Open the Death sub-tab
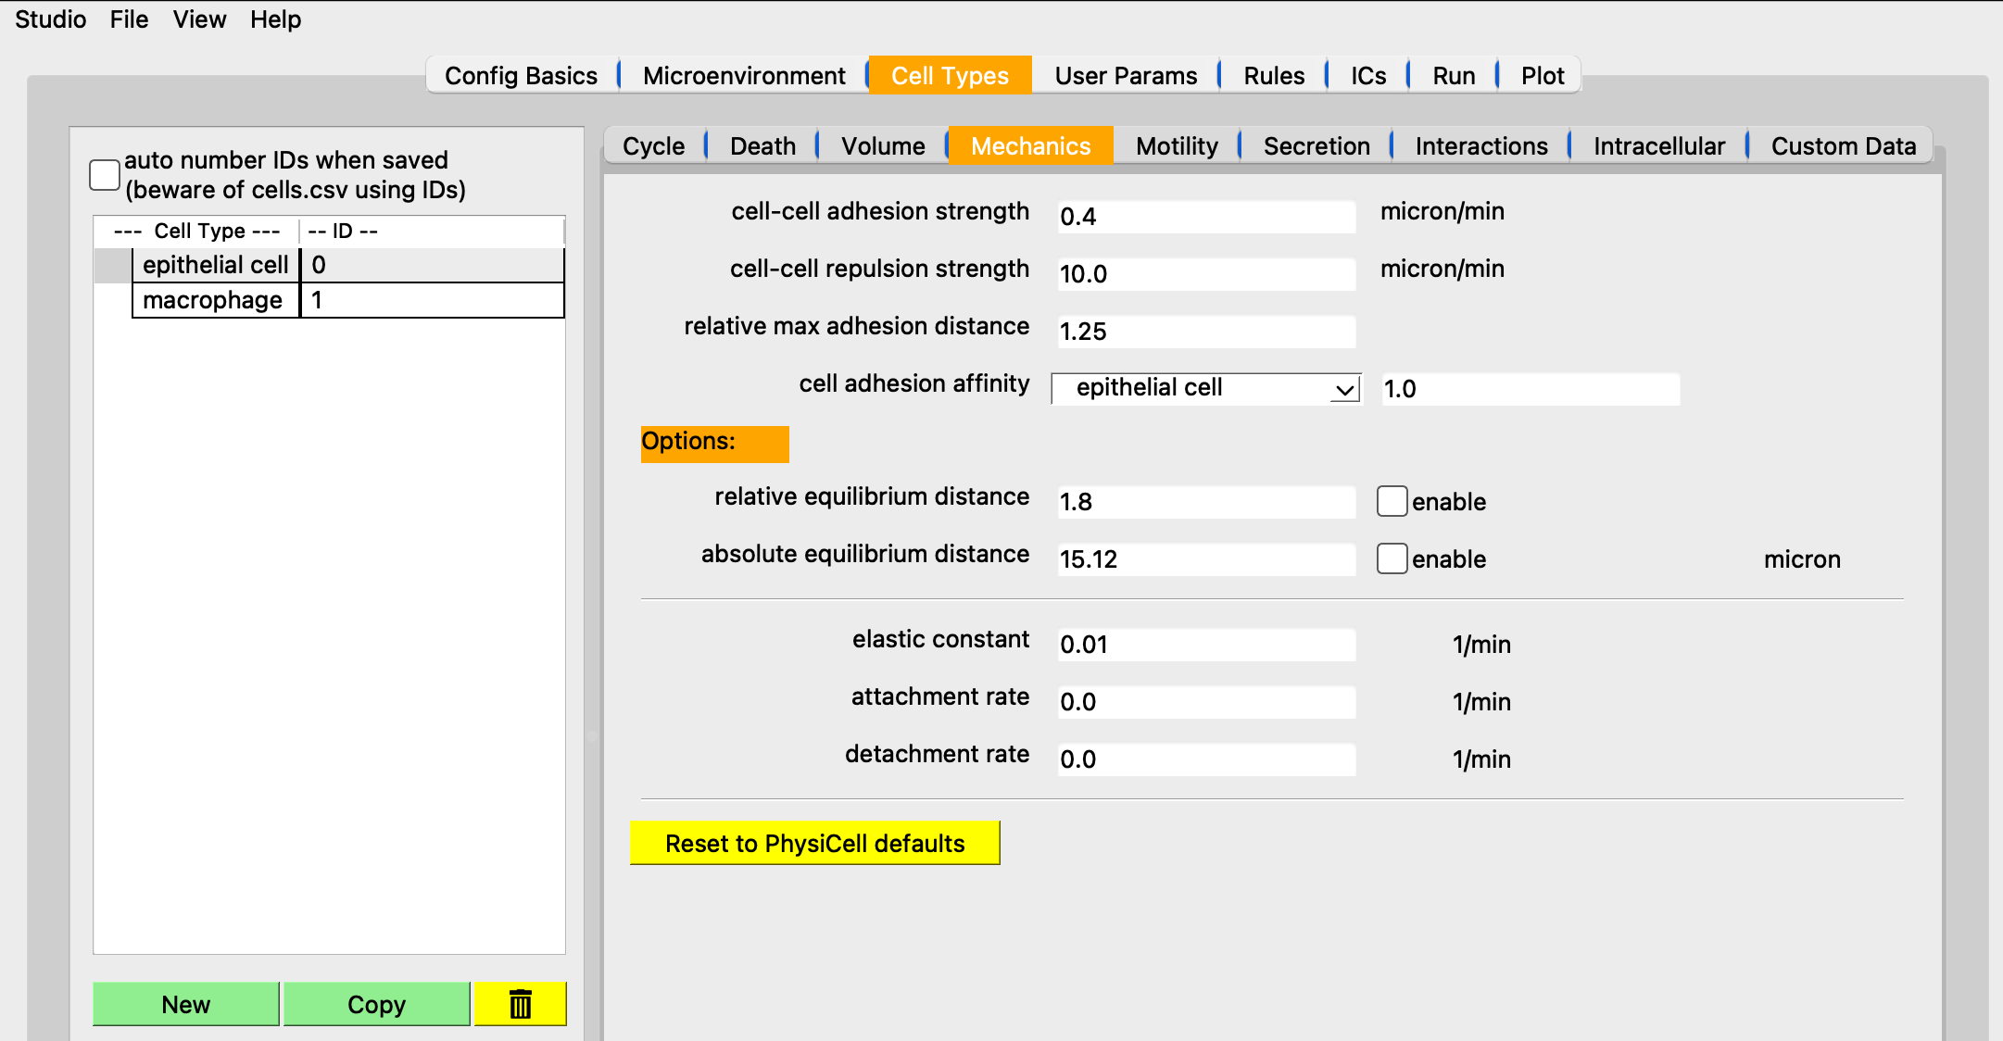 click(x=762, y=145)
